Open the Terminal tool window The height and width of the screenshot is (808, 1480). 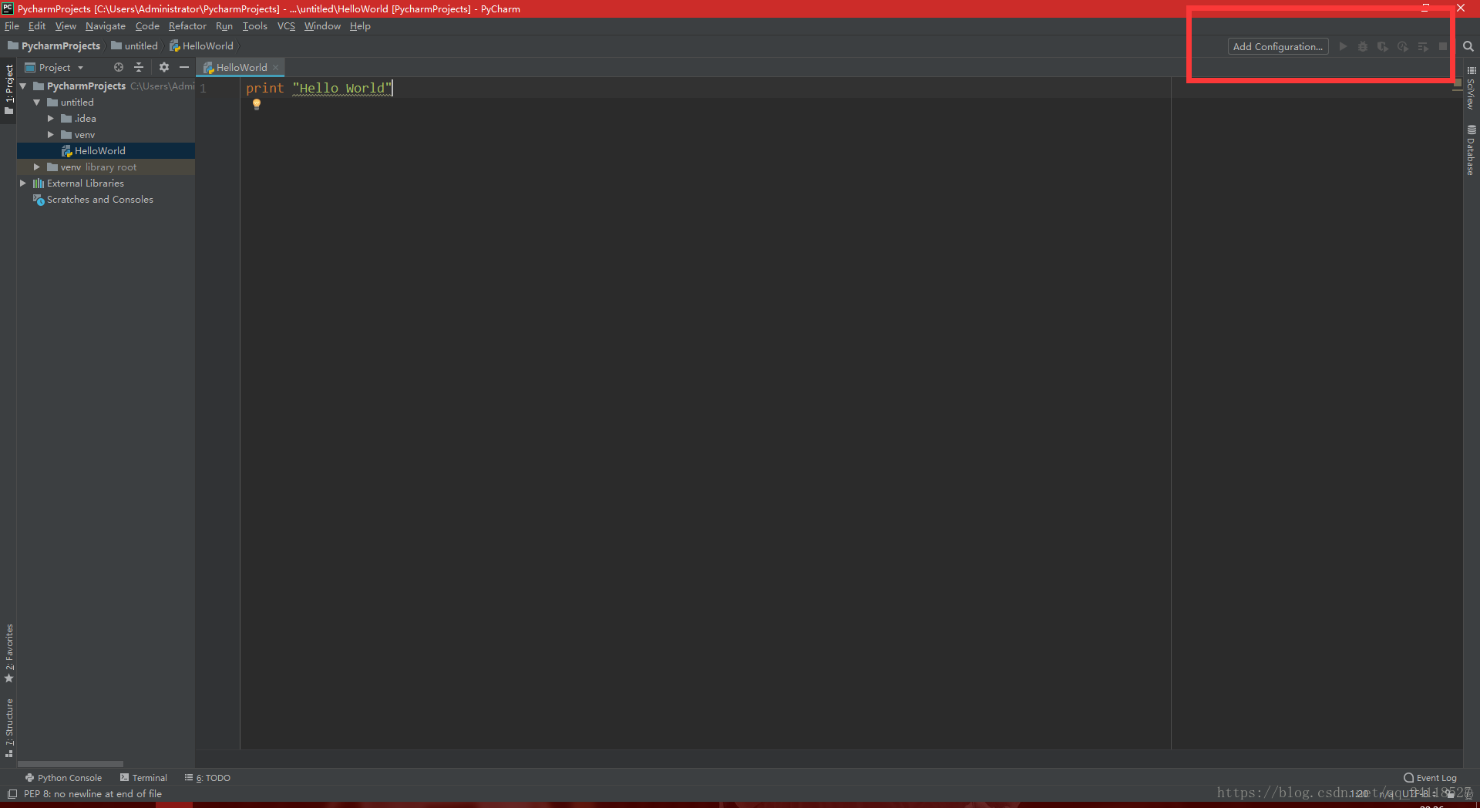click(143, 778)
